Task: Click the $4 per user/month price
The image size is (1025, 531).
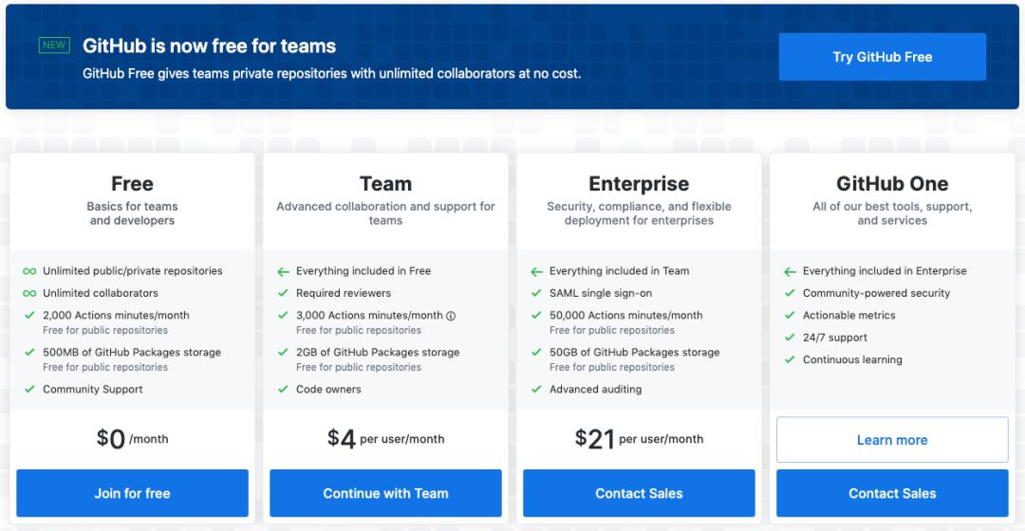Action: pyautogui.click(x=385, y=438)
